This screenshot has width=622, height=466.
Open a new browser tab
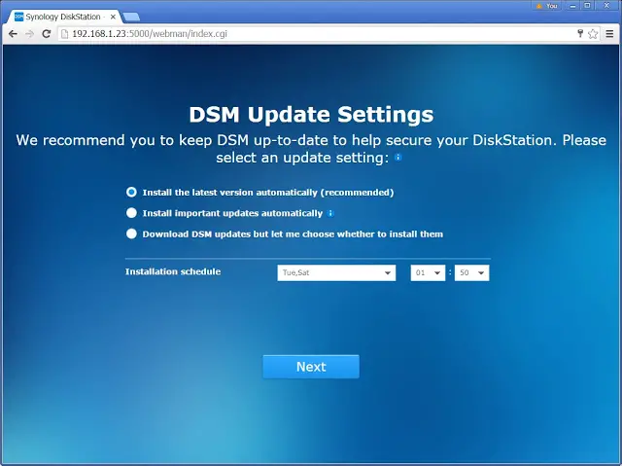(x=131, y=17)
